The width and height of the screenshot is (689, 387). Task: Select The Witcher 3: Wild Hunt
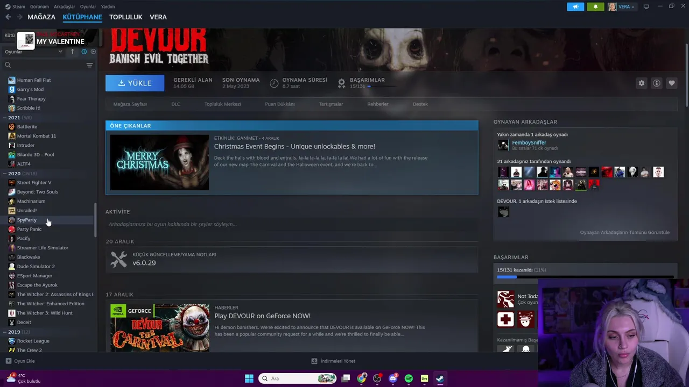point(45,313)
